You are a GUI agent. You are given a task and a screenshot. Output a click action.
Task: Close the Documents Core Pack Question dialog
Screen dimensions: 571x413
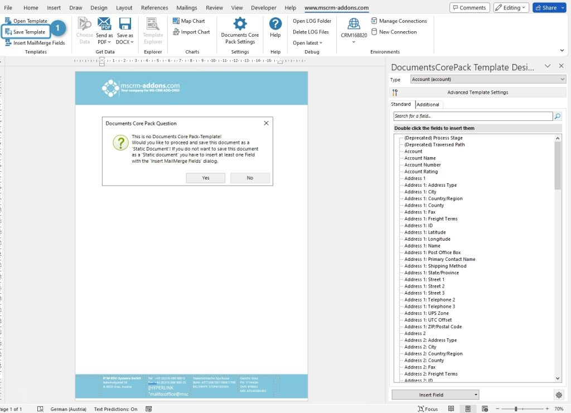pyautogui.click(x=266, y=123)
